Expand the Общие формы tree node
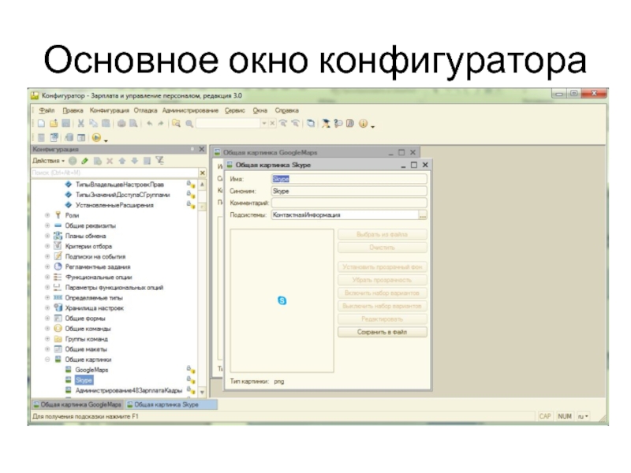The width and height of the screenshot is (631, 473). (47, 318)
